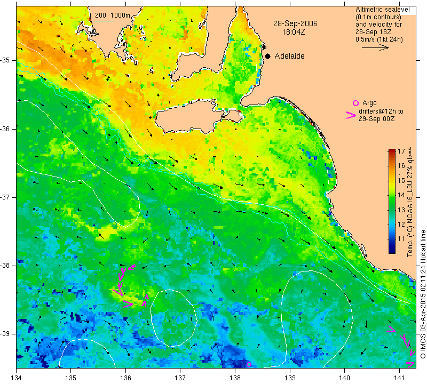Click the date '28-Sep-2006' label
Viewport: 427px width, 384px height.
coord(295,23)
